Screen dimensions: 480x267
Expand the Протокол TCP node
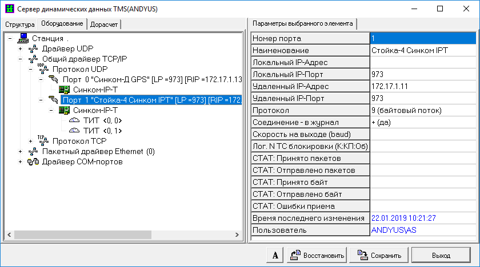(31, 141)
